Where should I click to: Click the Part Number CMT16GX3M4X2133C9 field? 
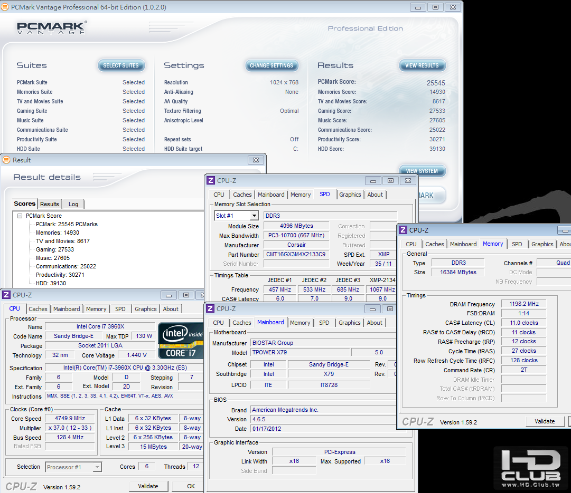pos(296,254)
